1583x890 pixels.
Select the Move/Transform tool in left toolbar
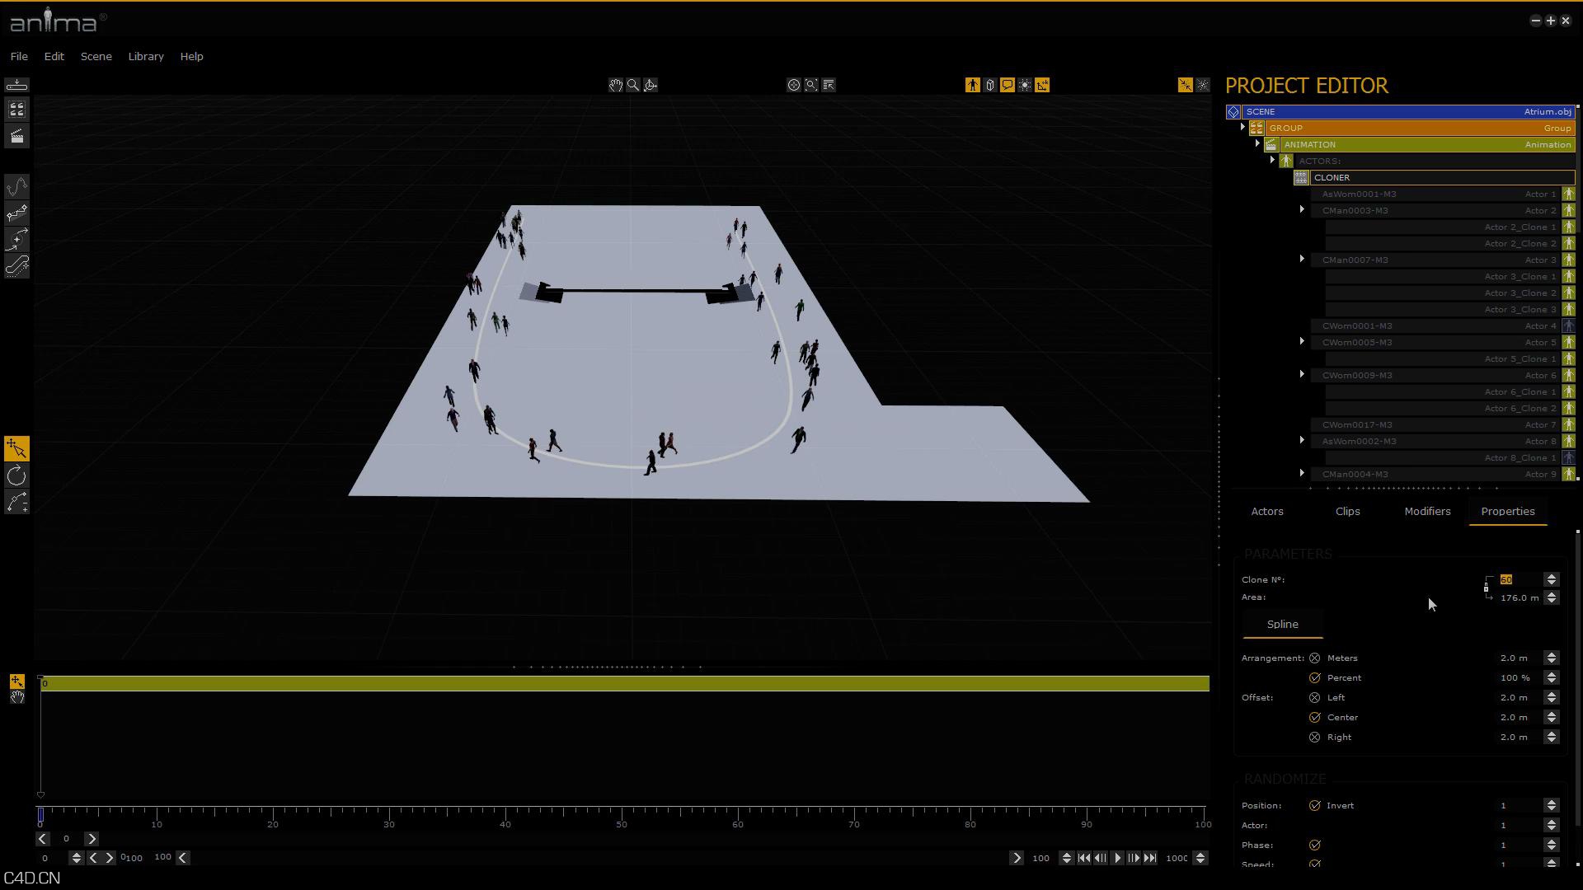pyautogui.click(x=16, y=447)
